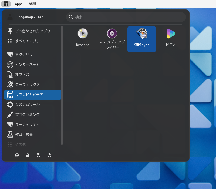Select the アクセサリ category
The height and width of the screenshot is (189, 216).
pos(32,55)
